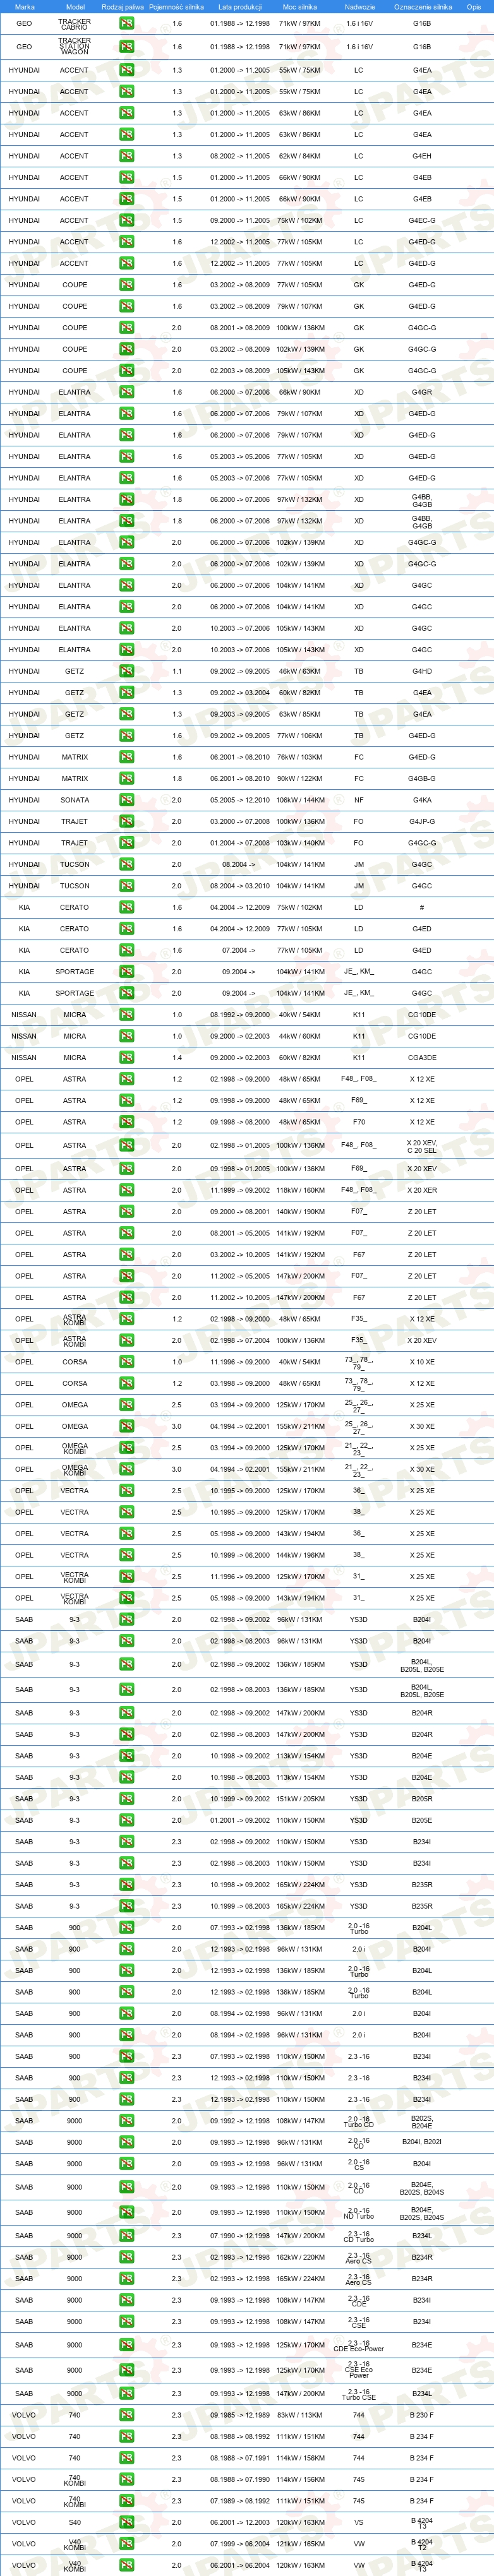Click fuel icon in OMEGA KOMBI 3.0 row
The image size is (494, 2576).
pyautogui.click(x=126, y=1469)
